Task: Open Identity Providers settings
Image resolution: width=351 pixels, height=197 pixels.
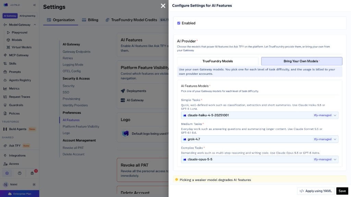Action: (x=75, y=105)
